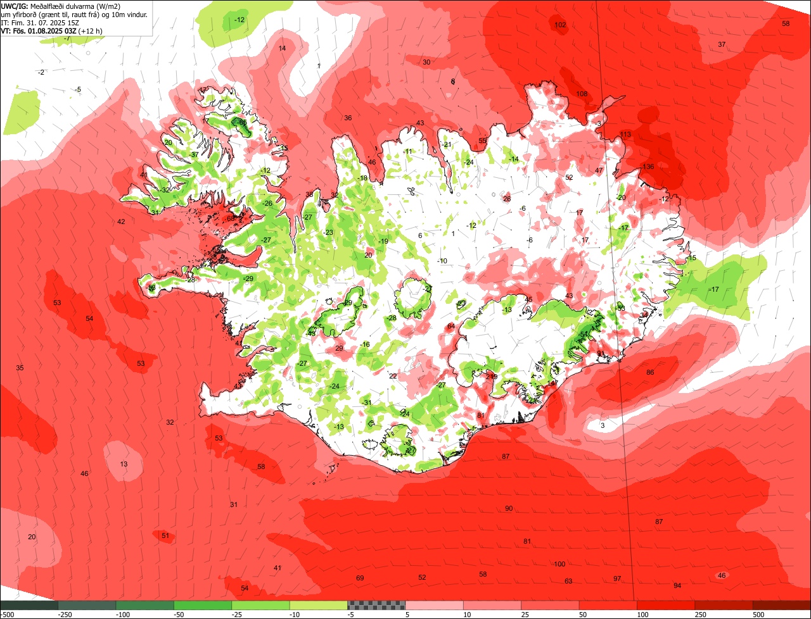The image size is (811, 619).
Task: Click the map value "64" in central Iceland
Action: click(451, 326)
